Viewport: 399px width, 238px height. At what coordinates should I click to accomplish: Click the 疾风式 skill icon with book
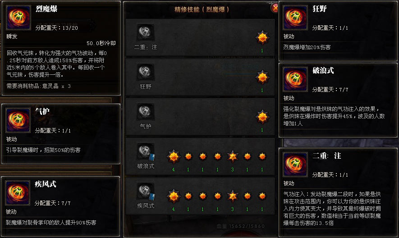[x=146, y=191]
